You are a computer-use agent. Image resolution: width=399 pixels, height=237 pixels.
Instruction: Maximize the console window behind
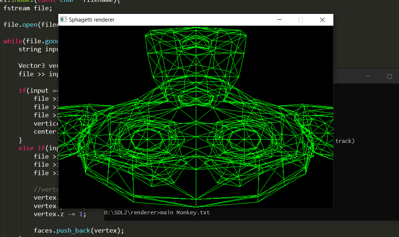pos(389,76)
